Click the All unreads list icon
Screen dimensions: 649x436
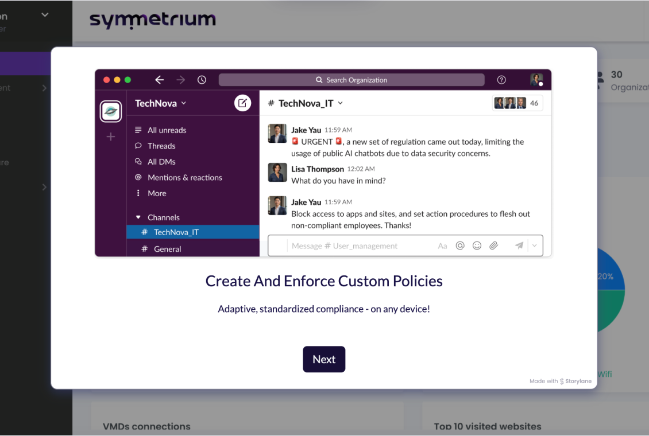click(x=138, y=130)
